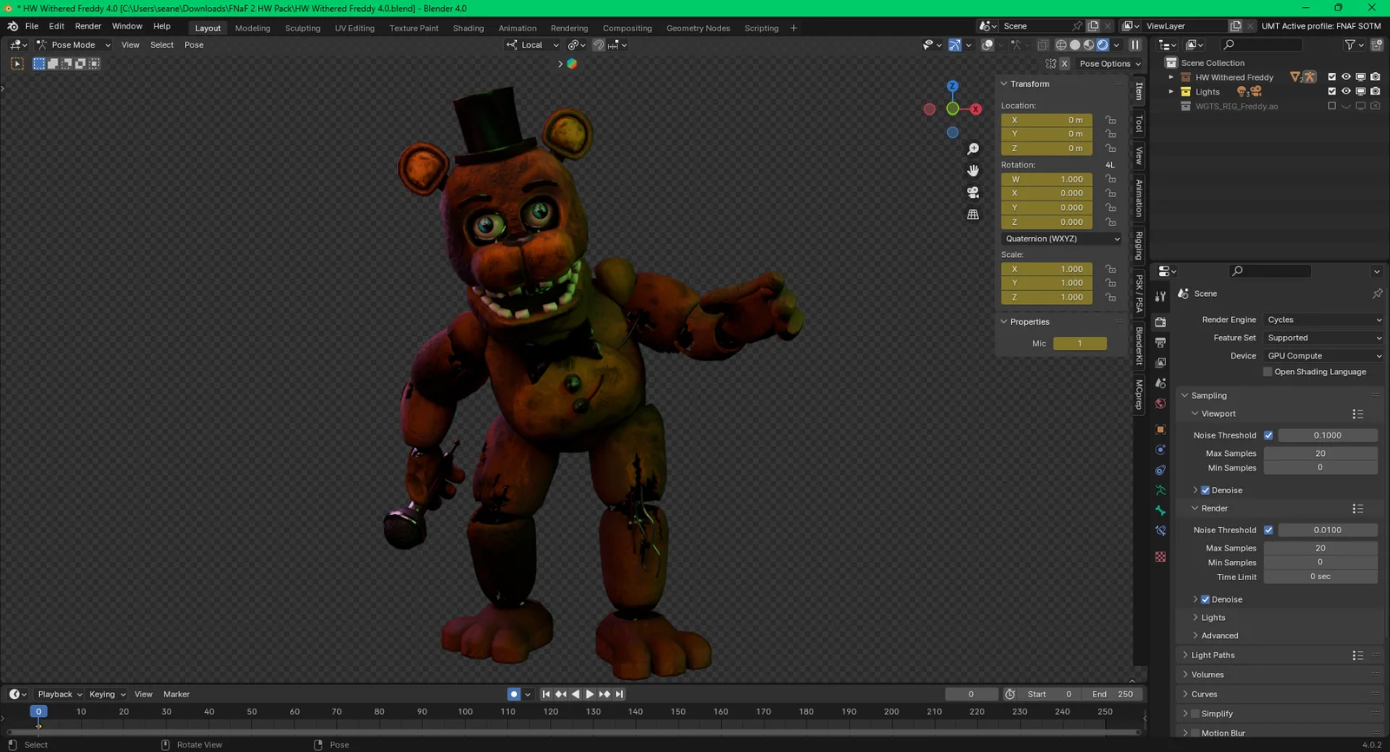Open the Render properties tab icon
This screenshot has width=1390, height=752.
(x=1161, y=321)
